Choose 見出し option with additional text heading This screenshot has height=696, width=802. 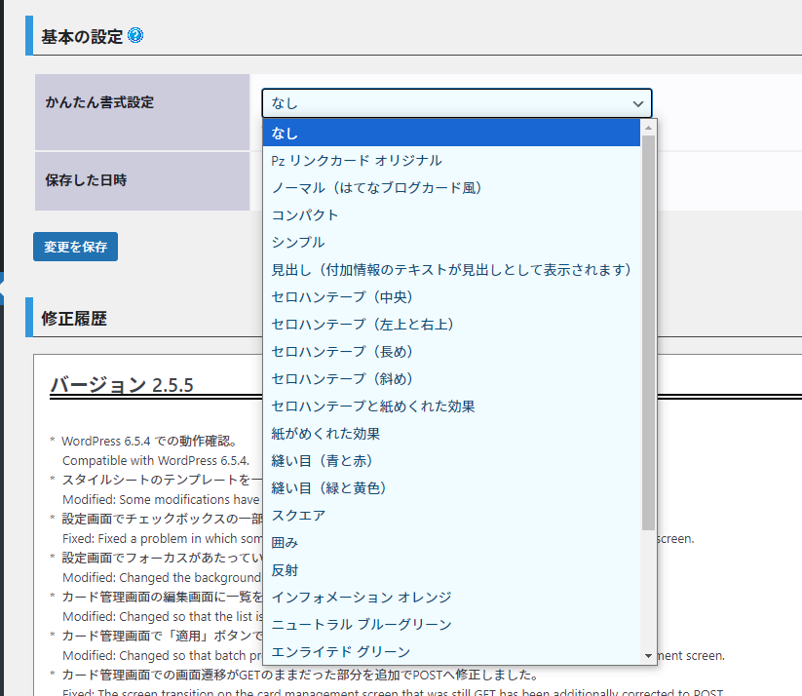point(452,269)
